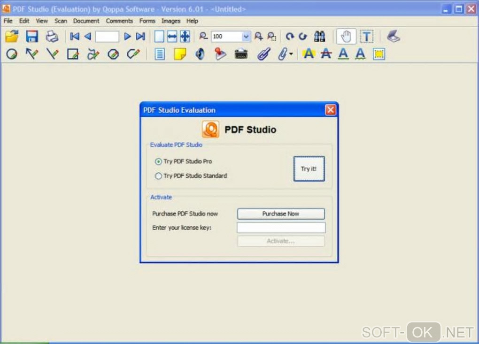Click the Try it! button
The image size is (479, 344).
309,169
